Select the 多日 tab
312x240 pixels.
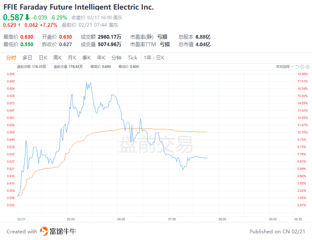point(27,58)
